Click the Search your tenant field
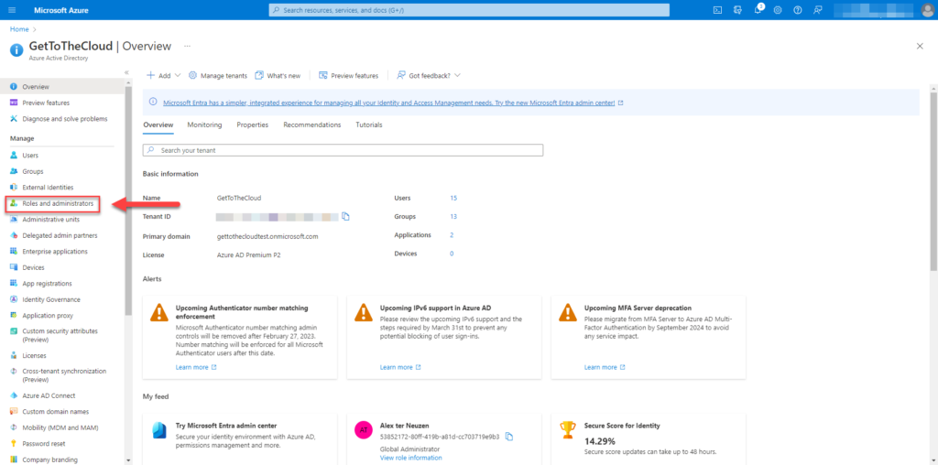938x465 pixels. (x=343, y=151)
